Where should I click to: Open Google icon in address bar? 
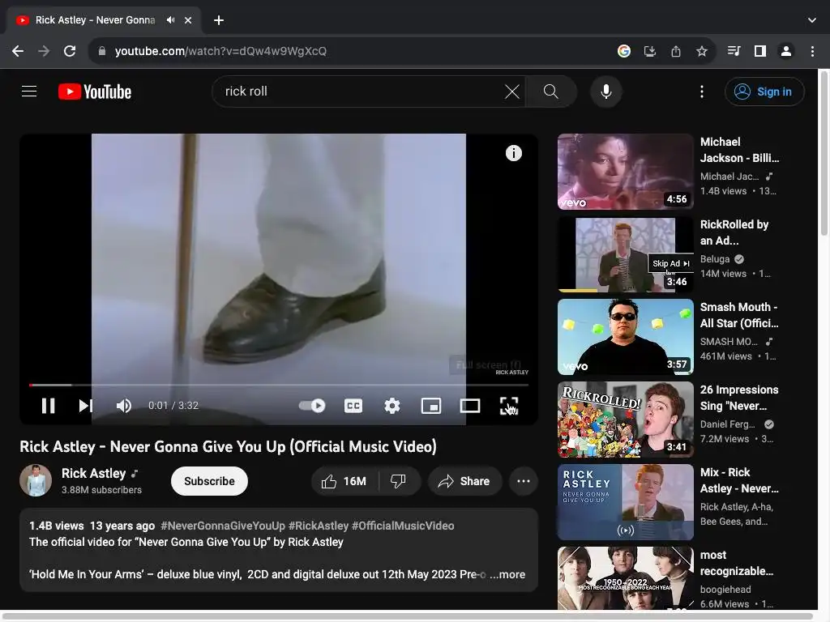624,51
